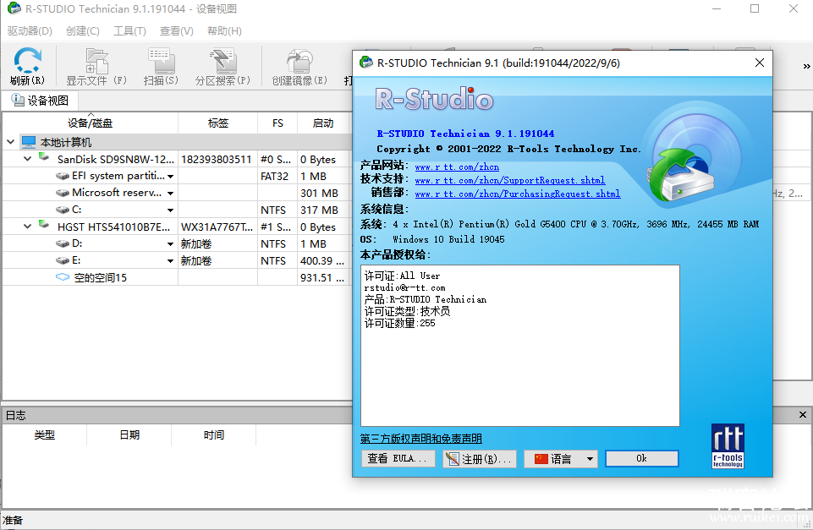Click the local computer (本地计算机) monitor icon

click(x=29, y=141)
